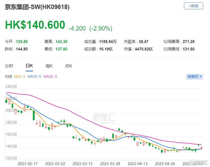This screenshot has height=167, width=210.
Task: Click the 160.00 price axis label
Action: (x=11, y=134)
